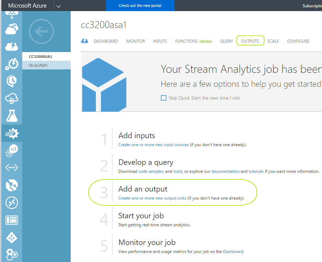Image resolution: width=322 pixels, height=262 pixels.
Task: Open the diamond directory sidebar icon
Action: point(12,237)
